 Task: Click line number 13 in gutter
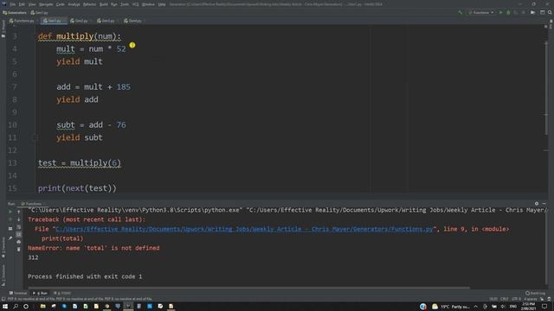tap(12, 163)
